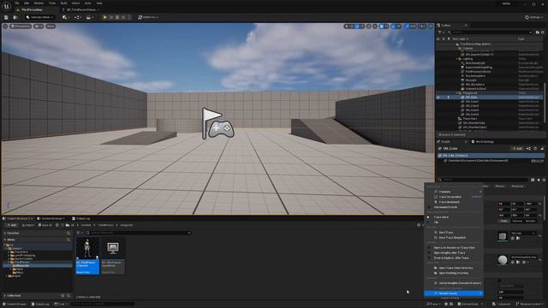548x308 pixels.
Task: Select ExponentialHeightFog in the Outliner
Action: tap(479, 68)
